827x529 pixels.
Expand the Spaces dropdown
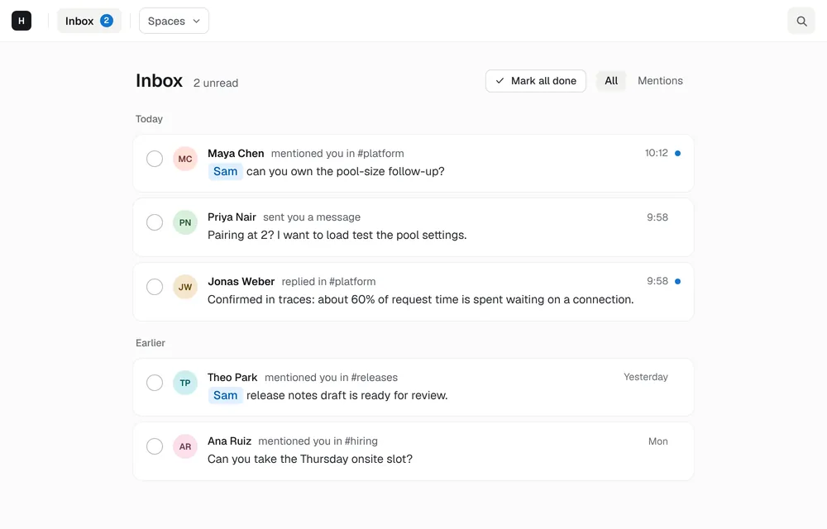[x=174, y=21]
